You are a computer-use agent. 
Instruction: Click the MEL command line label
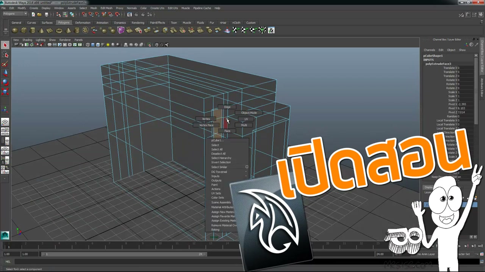tap(8, 262)
